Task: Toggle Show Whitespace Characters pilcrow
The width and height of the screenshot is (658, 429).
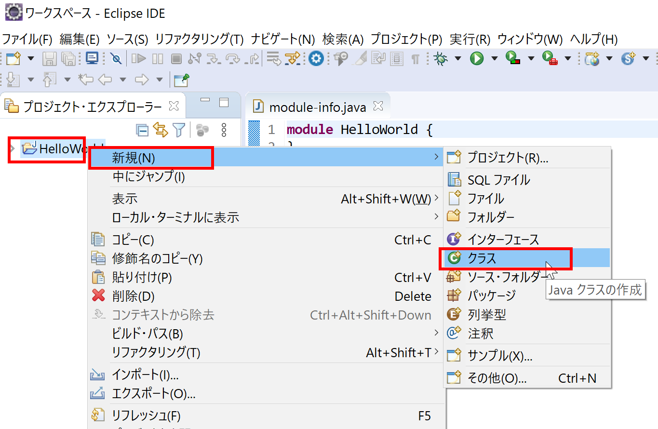Action: 415,59
